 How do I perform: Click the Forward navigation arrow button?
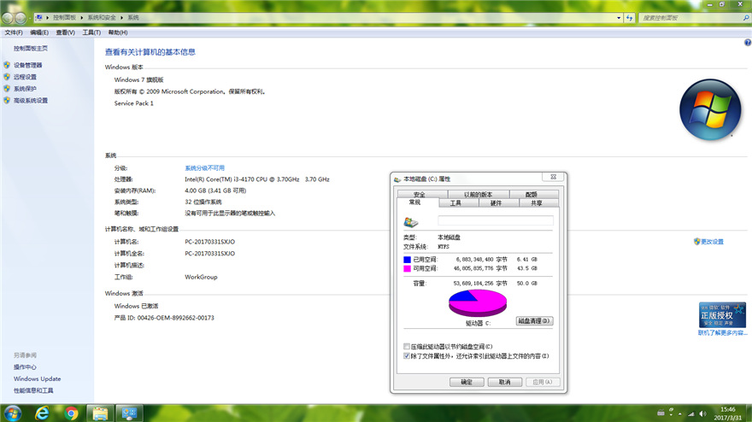pyautogui.click(x=21, y=18)
